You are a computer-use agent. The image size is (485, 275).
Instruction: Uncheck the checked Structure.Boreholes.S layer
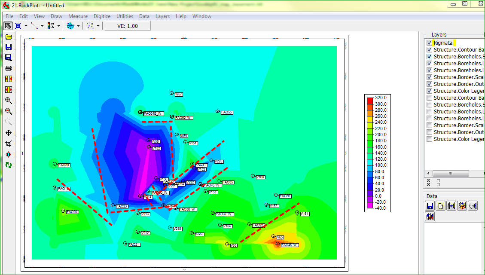[429, 56]
